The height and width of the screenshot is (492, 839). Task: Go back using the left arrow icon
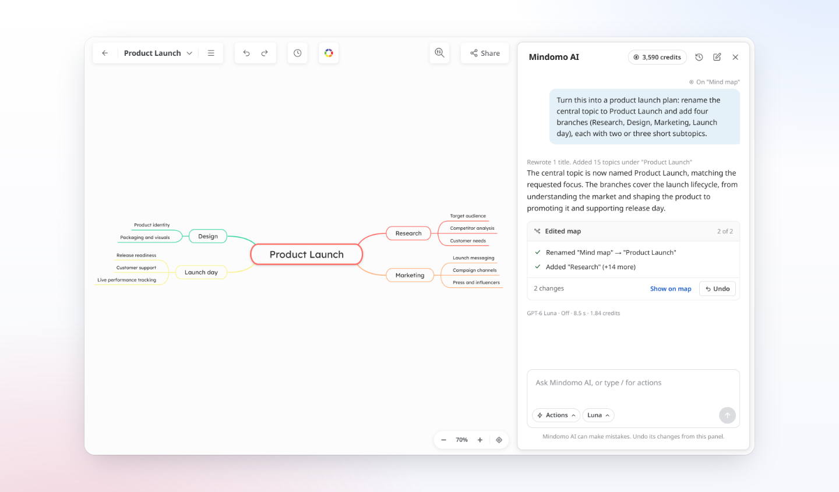coord(105,53)
